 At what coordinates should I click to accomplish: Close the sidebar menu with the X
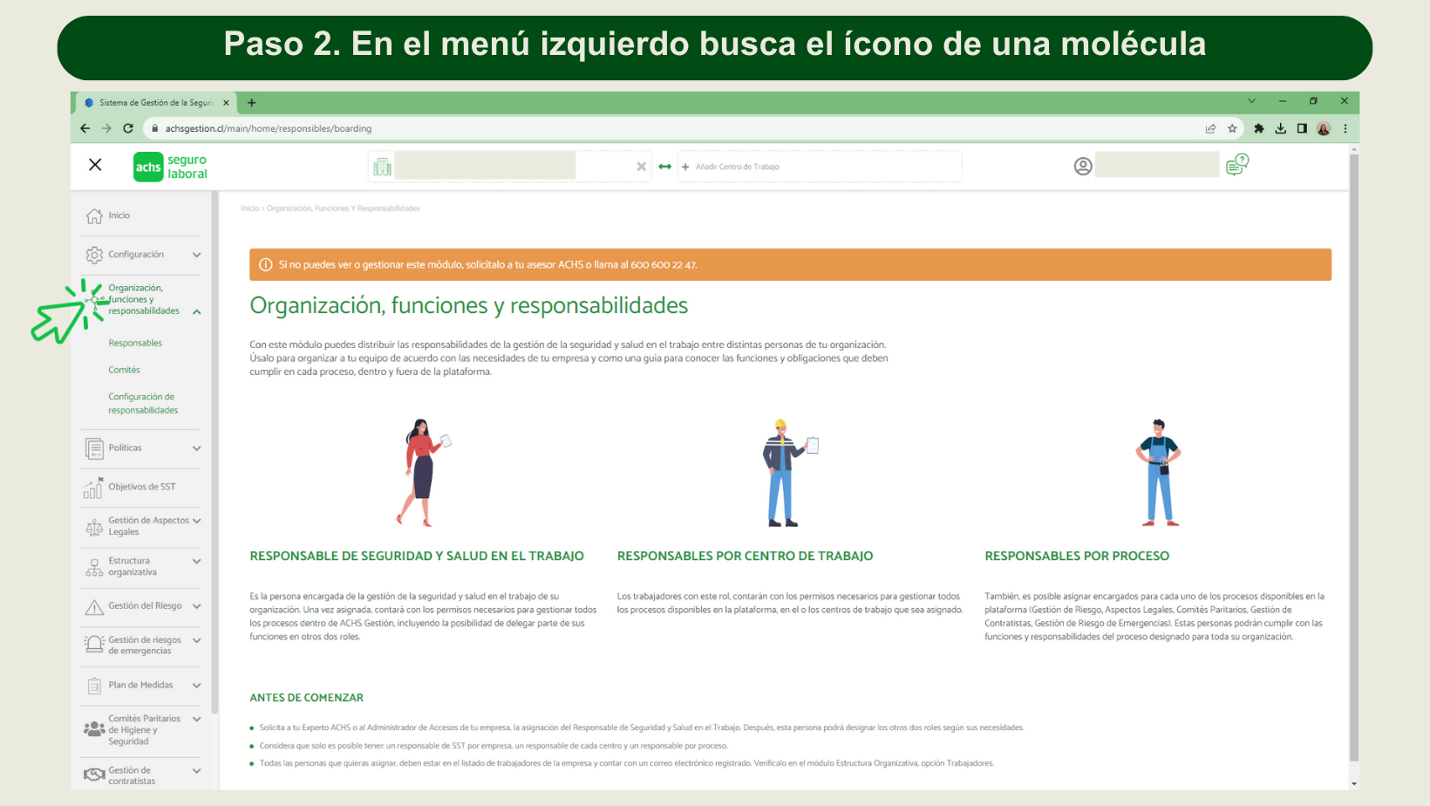coord(96,165)
